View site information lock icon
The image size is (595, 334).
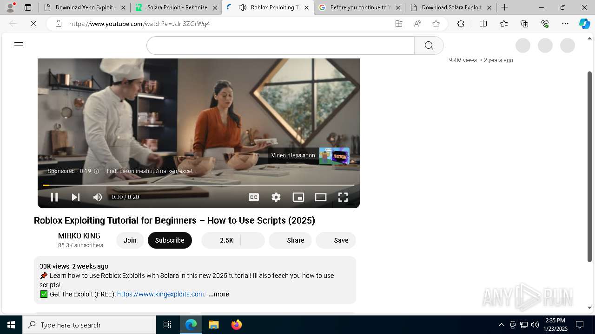59,24
